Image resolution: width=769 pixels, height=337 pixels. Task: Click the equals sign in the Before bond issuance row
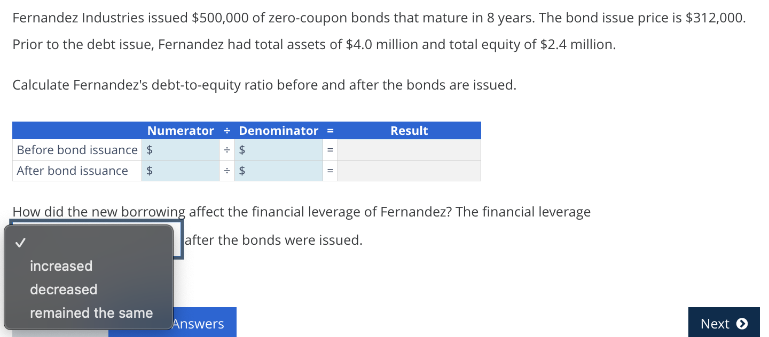[x=329, y=150]
